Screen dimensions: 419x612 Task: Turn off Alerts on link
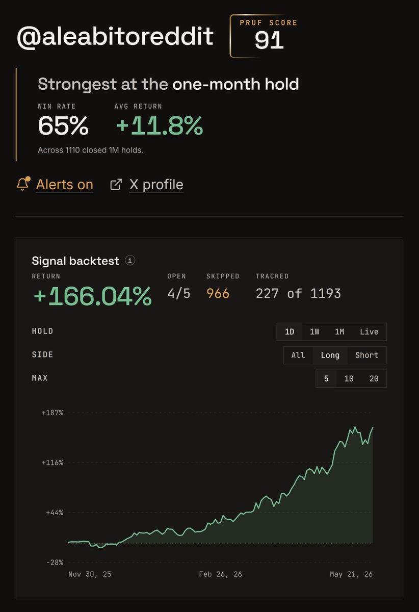click(x=64, y=185)
